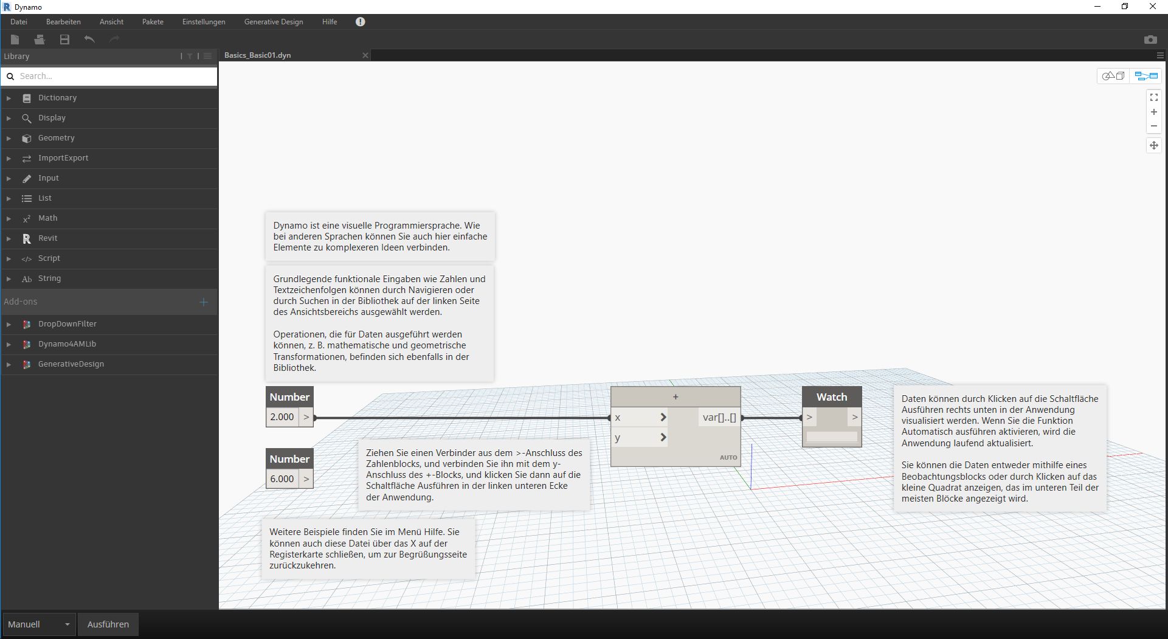Image resolution: width=1168 pixels, height=639 pixels.
Task: Click the New file toolbar icon
Action: [15, 40]
